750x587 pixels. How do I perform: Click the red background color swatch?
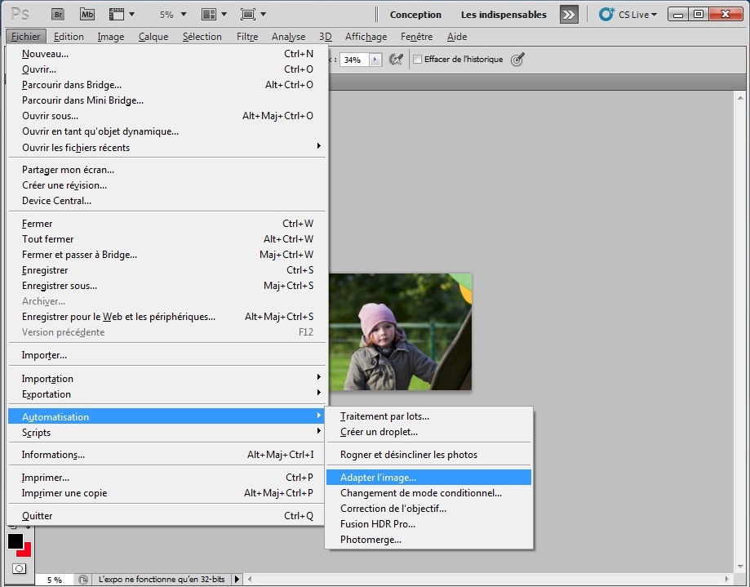pyautogui.click(x=27, y=551)
